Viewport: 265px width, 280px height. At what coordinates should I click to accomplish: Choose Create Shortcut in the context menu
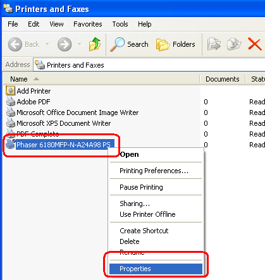pyautogui.click(x=156, y=231)
